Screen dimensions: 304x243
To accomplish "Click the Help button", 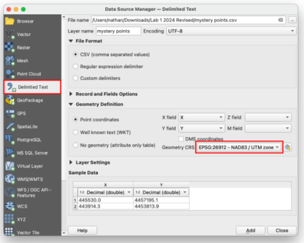I will (x=82, y=230).
